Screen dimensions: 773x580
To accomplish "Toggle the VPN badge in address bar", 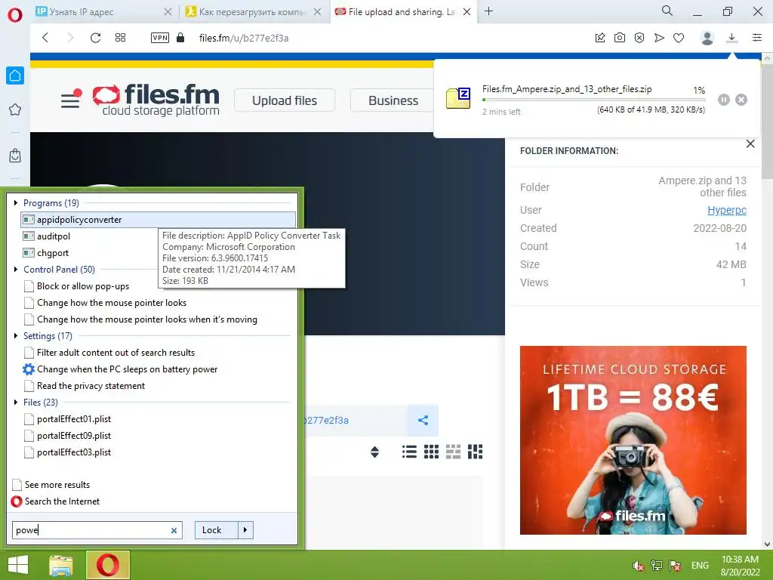I will coord(160,38).
